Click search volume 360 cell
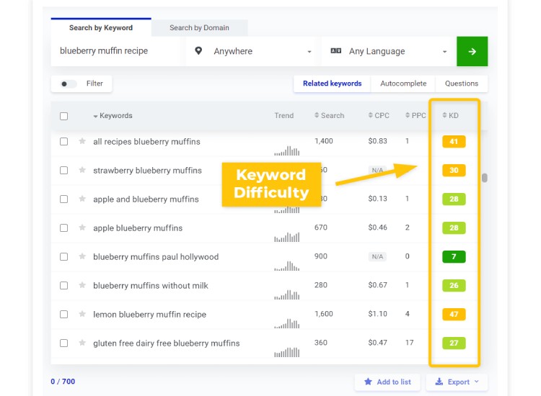 pos(320,343)
